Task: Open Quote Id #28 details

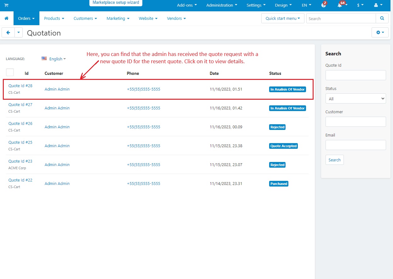Action: click(x=20, y=86)
